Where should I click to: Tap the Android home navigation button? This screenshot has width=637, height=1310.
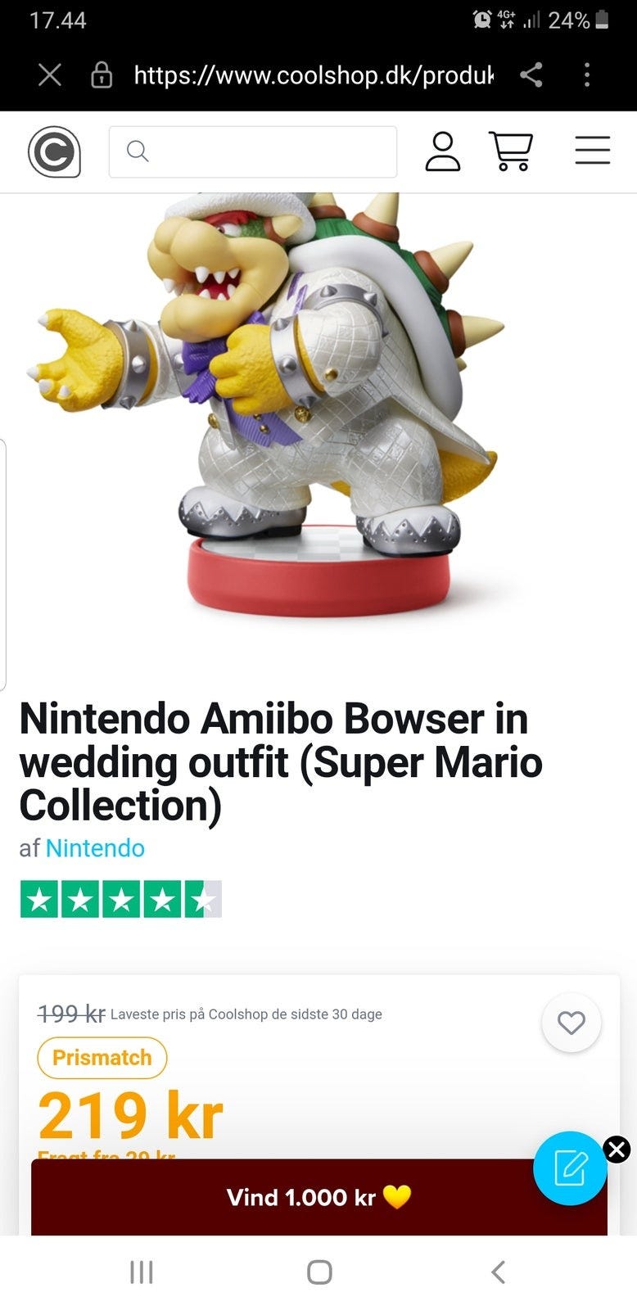tap(319, 1272)
